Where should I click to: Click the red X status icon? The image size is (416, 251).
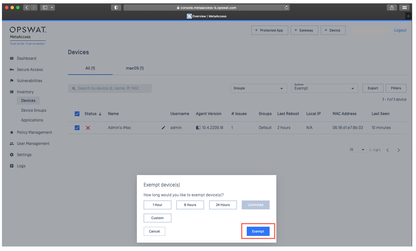pos(88,128)
